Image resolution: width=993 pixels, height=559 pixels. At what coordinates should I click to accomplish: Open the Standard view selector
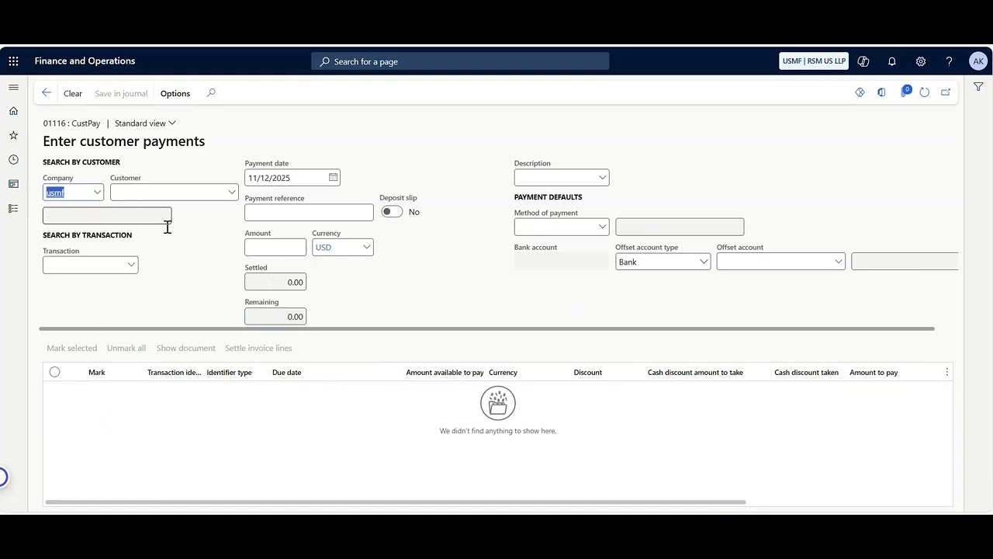click(145, 123)
